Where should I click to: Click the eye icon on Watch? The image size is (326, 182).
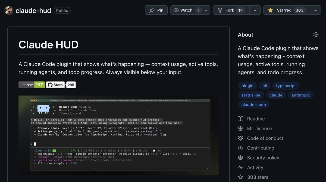click(176, 10)
